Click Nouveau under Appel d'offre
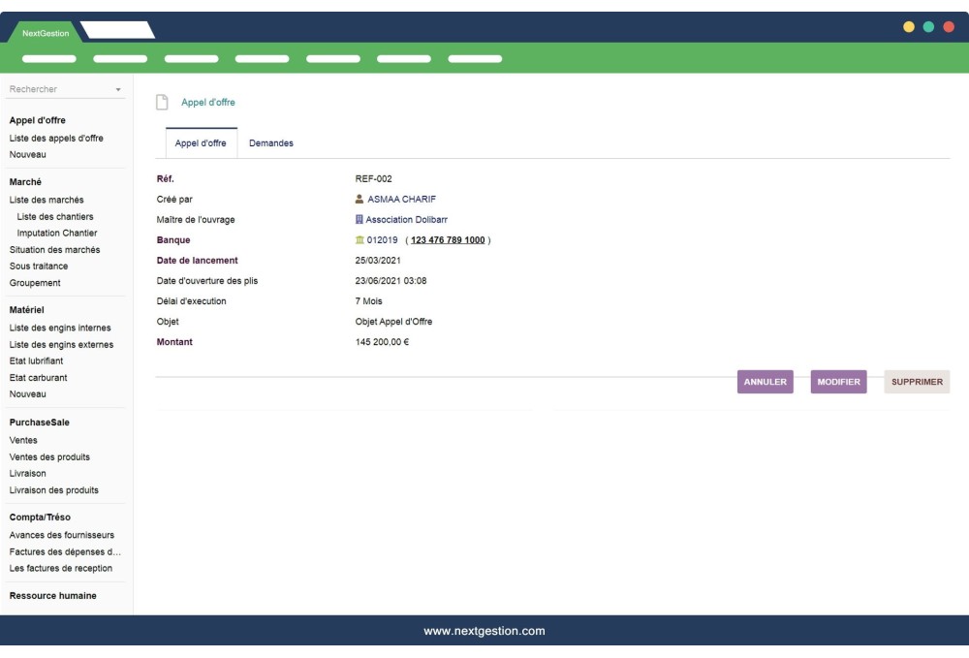969x658 pixels. coord(26,153)
